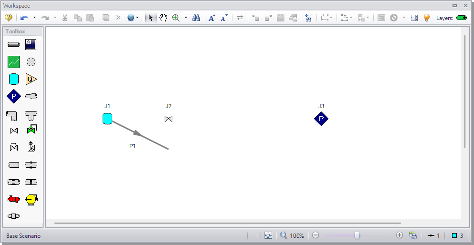
Task: Open the list window icon in toolbar
Action: click(x=414, y=18)
